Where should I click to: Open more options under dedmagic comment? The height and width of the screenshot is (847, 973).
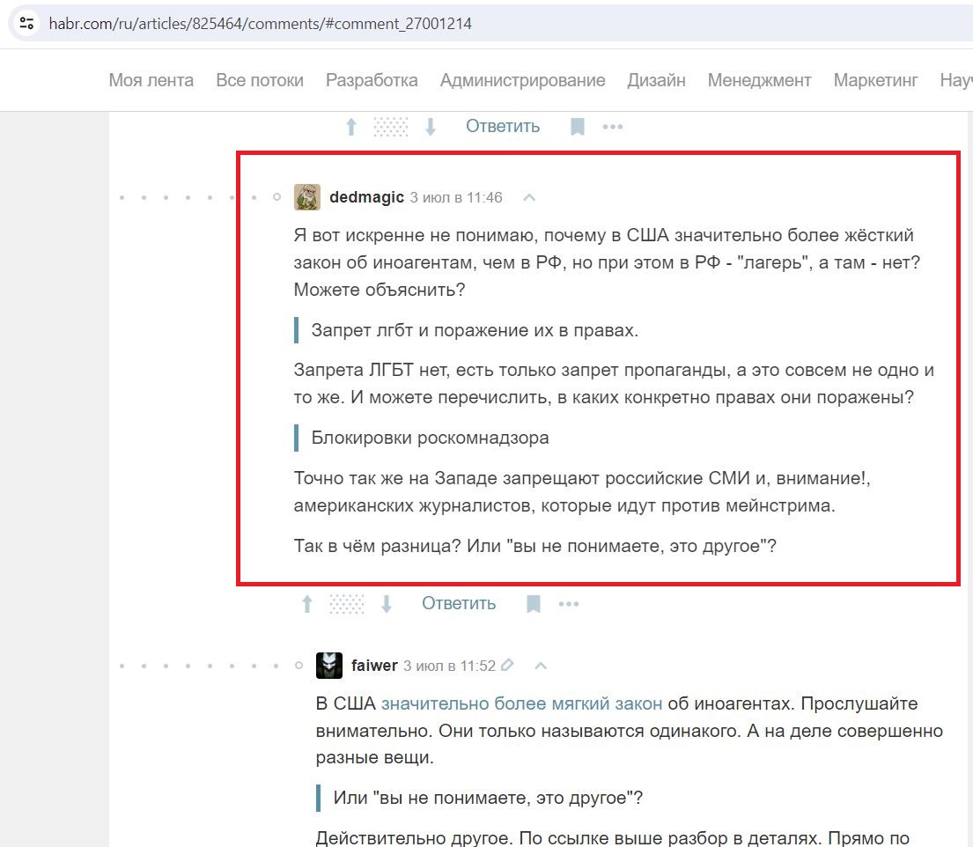tap(569, 604)
